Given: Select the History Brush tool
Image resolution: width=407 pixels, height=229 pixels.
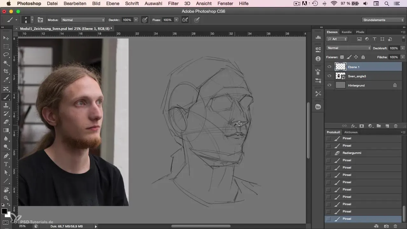Looking at the screenshot, I should click(x=6, y=113).
